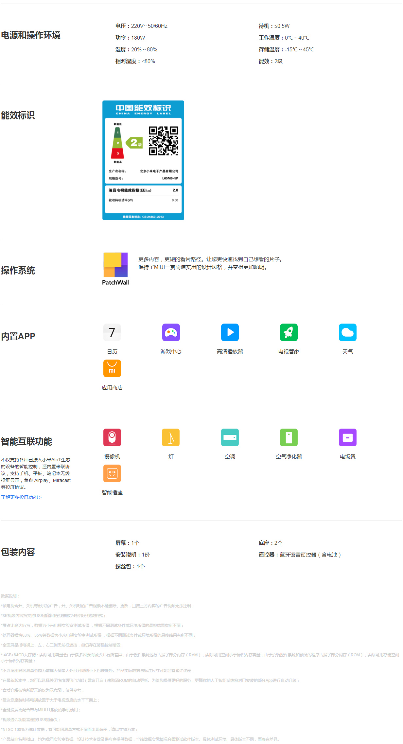Click the 电视管家 text label
Viewport: 403px width, 744px height.
tap(289, 351)
